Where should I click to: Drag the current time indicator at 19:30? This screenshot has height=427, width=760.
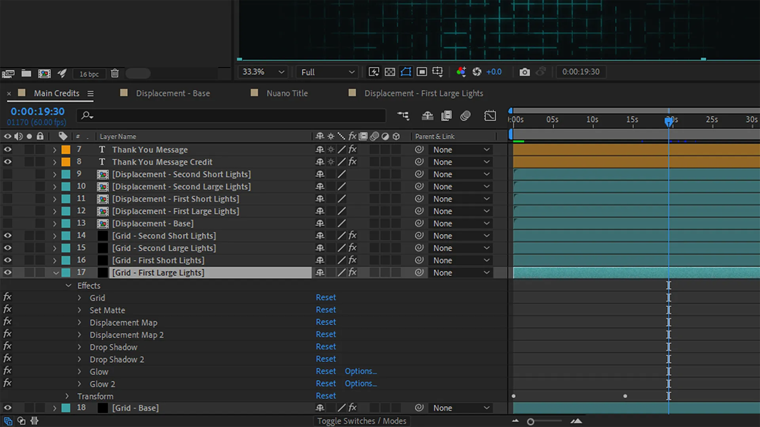pos(669,120)
